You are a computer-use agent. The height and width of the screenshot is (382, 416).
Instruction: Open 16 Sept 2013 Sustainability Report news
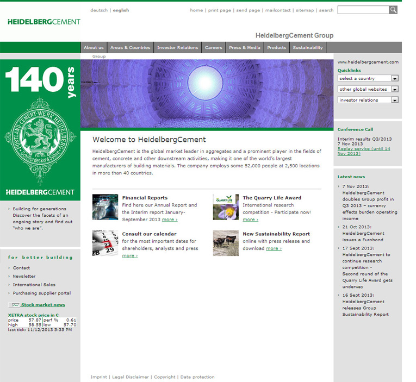click(365, 305)
